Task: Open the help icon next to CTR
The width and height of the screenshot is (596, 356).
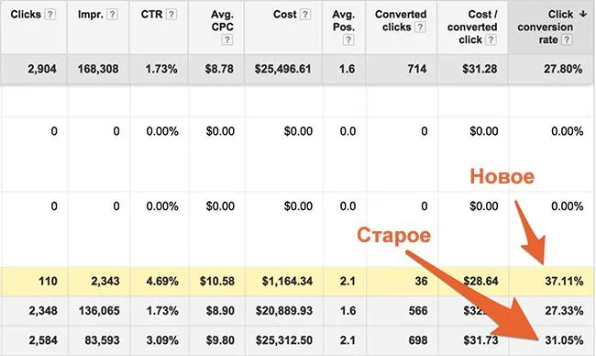Action: [171, 15]
